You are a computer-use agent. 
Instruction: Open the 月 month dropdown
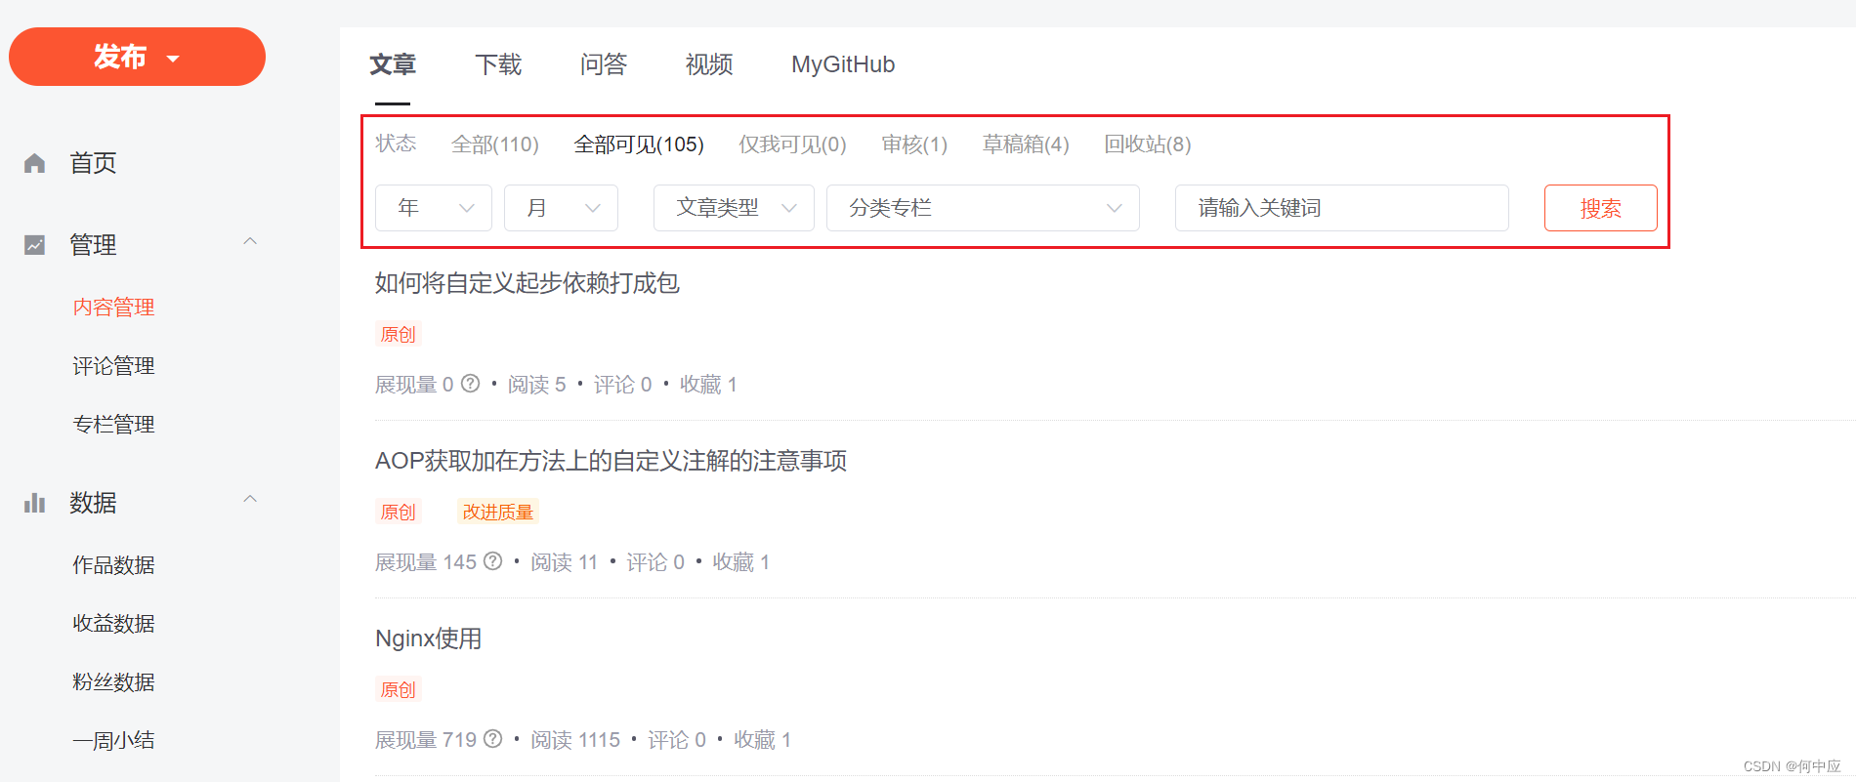click(x=561, y=208)
